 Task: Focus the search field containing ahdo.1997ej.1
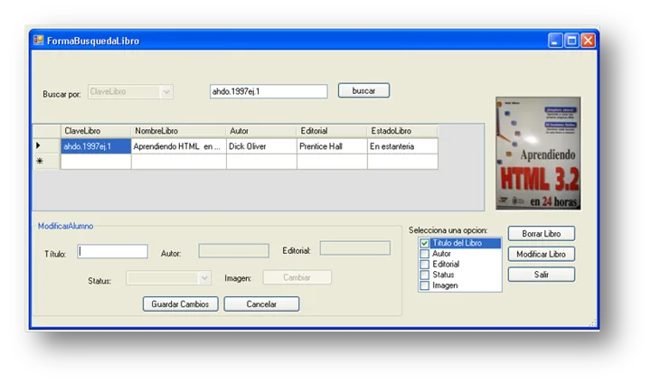tap(269, 91)
